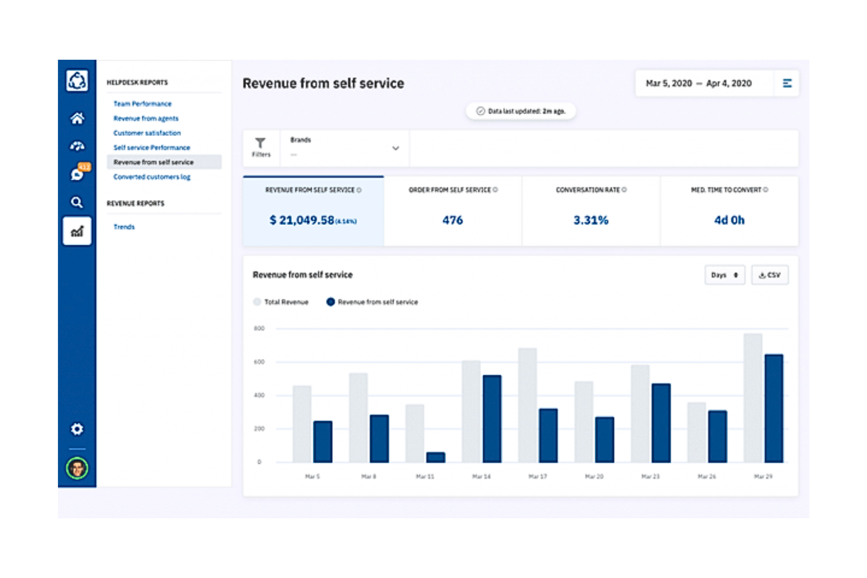This screenshot has height=578, width=867.
Task: Click the gray total revenue bar at Mar 17
Action: pos(527,405)
